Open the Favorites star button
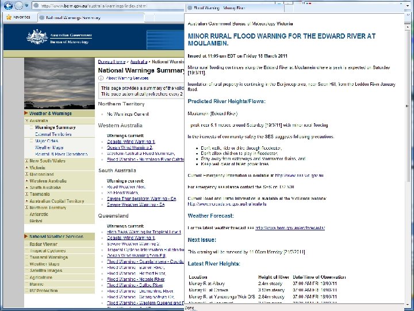Viewport: 414px width, 311px height. coord(18,17)
